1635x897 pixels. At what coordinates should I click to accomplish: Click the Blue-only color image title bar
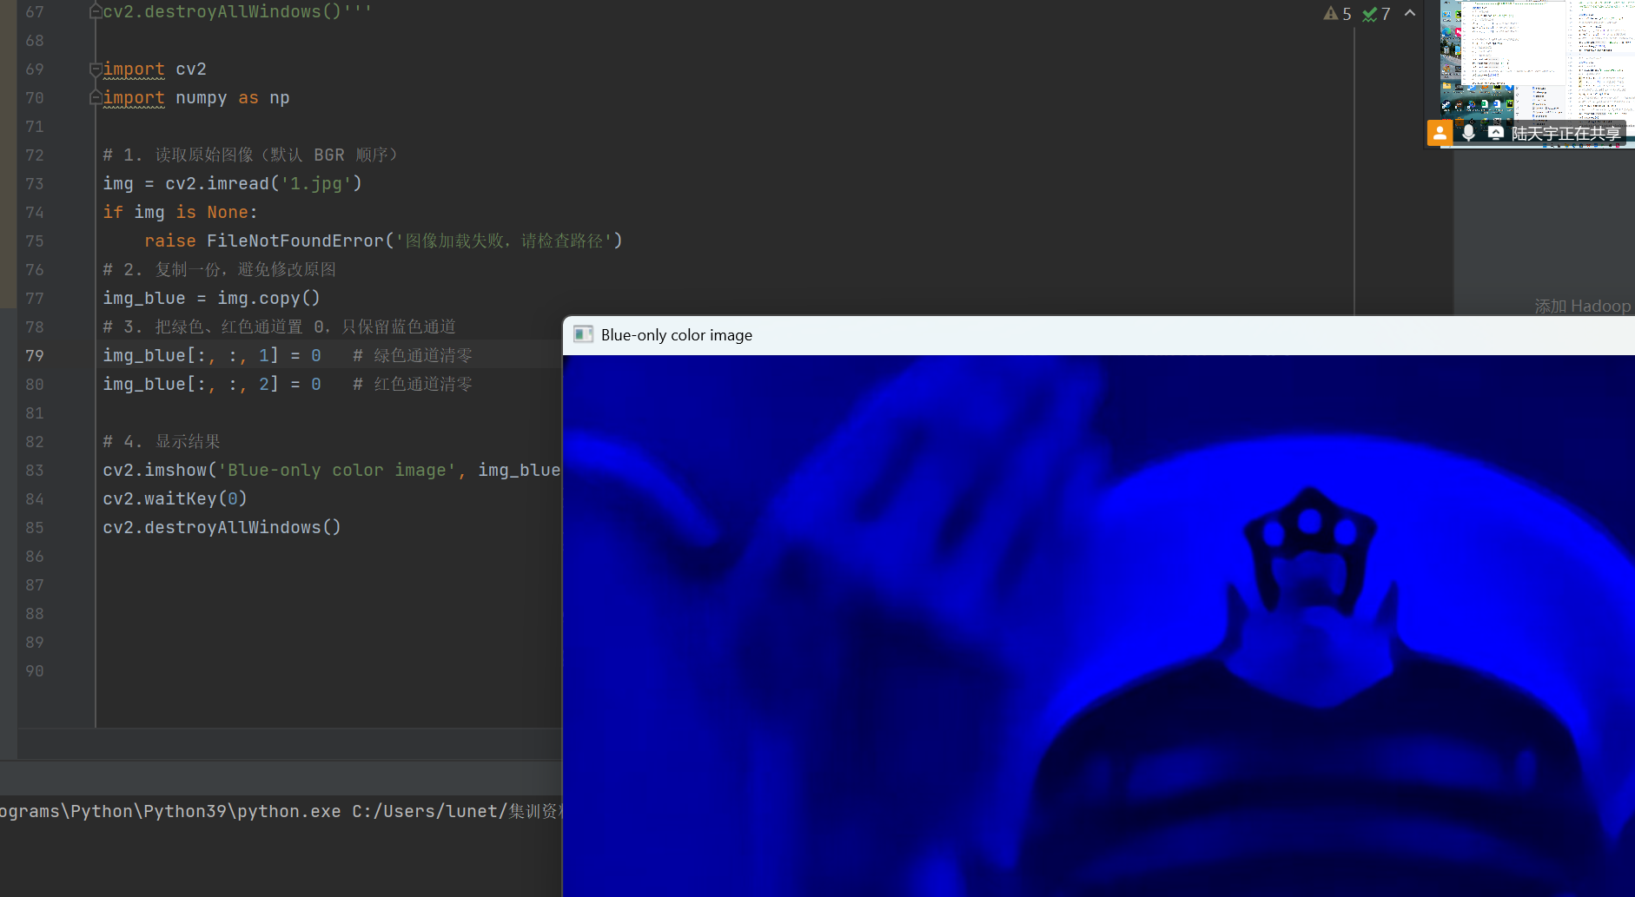click(x=1099, y=335)
